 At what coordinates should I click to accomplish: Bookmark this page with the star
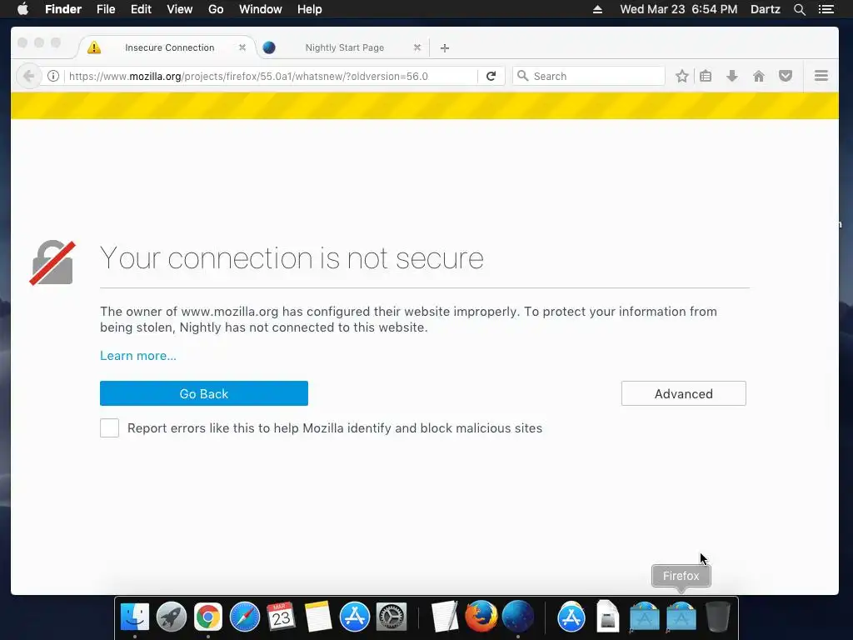click(x=681, y=76)
